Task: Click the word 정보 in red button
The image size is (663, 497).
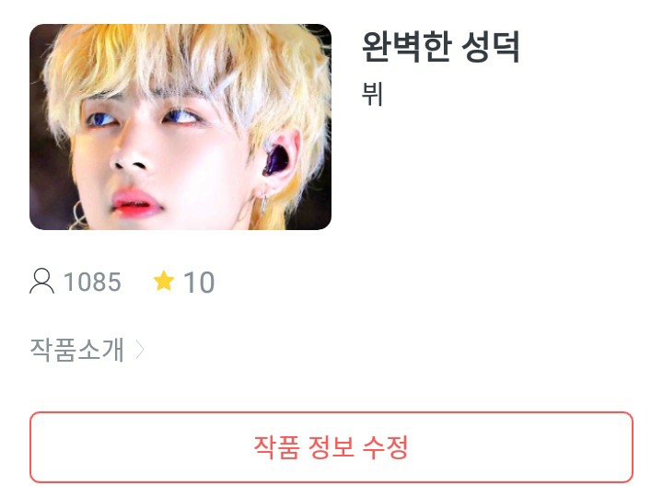Action: (x=331, y=447)
